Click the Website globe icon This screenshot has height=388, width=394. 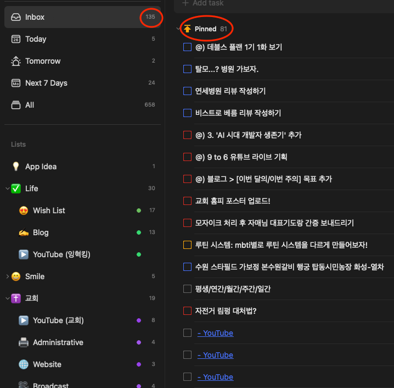[24, 364]
